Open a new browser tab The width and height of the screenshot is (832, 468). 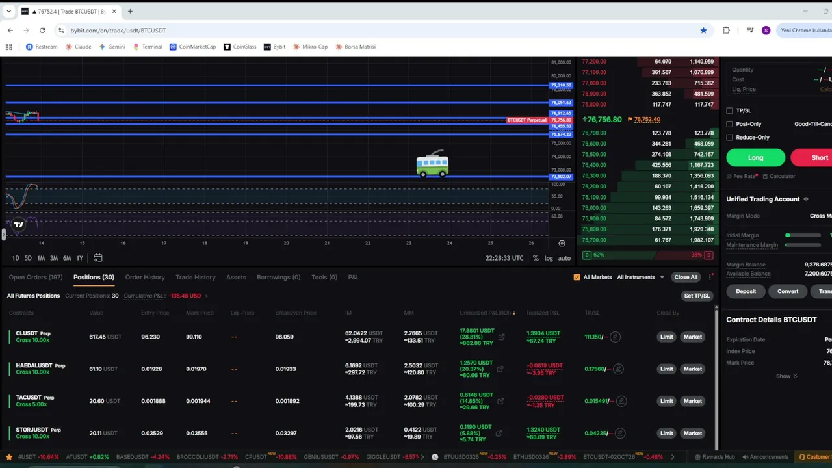click(130, 11)
